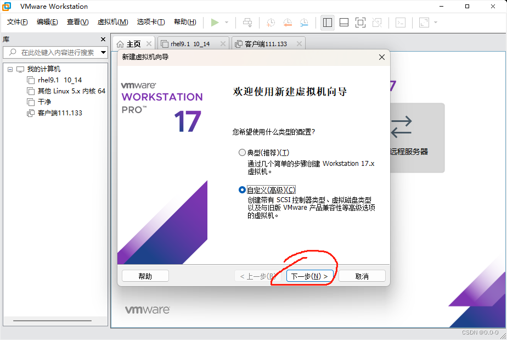The width and height of the screenshot is (507, 340).
Task: Open the 帮助(H) menu
Action: [x=185, y=21]
